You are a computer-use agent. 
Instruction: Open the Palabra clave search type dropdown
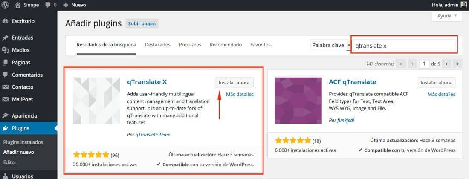click(x=330, y=46)
